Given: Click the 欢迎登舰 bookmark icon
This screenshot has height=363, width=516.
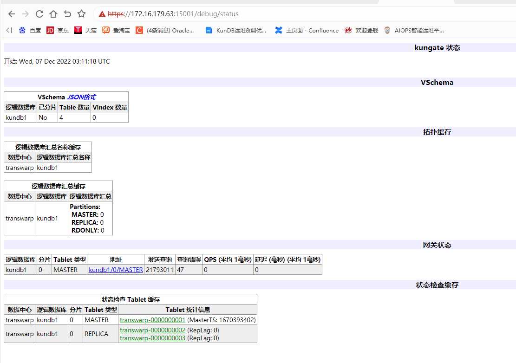Looking at the screenshot, I should click(x=349, y=30).
